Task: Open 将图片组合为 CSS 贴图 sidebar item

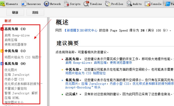Action: 23,57
